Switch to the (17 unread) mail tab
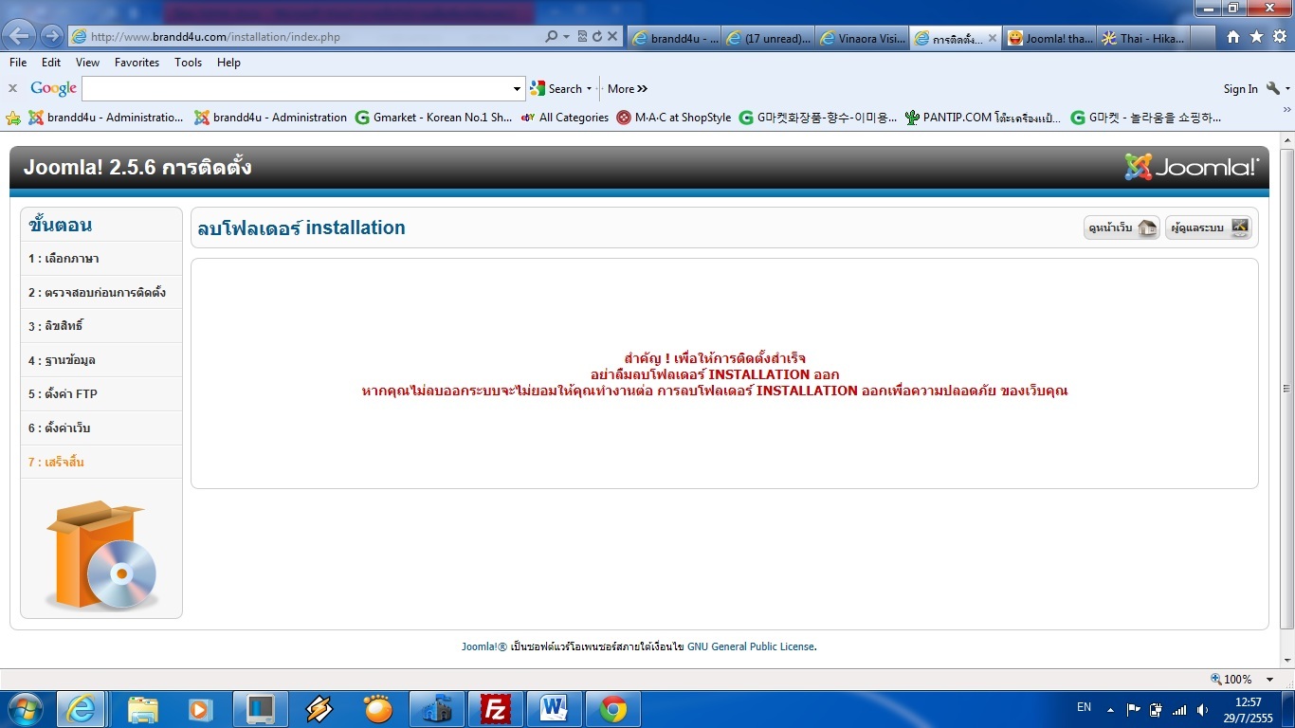This screenshot has width=1295, height=728. click(768, 38)
